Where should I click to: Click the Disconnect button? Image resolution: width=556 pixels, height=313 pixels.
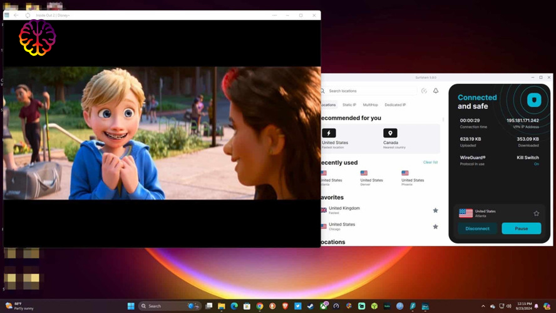(477, 228)
